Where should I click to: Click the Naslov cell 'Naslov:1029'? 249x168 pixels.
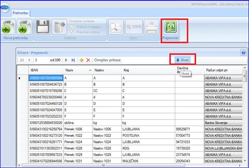pos(107,154)
